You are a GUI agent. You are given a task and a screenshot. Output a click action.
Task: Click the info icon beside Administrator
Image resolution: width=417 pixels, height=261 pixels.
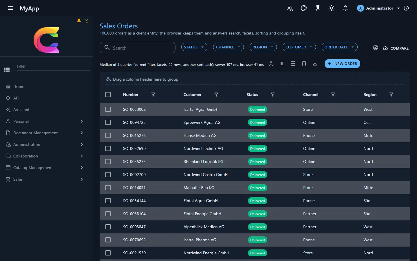tap(406, 8)
